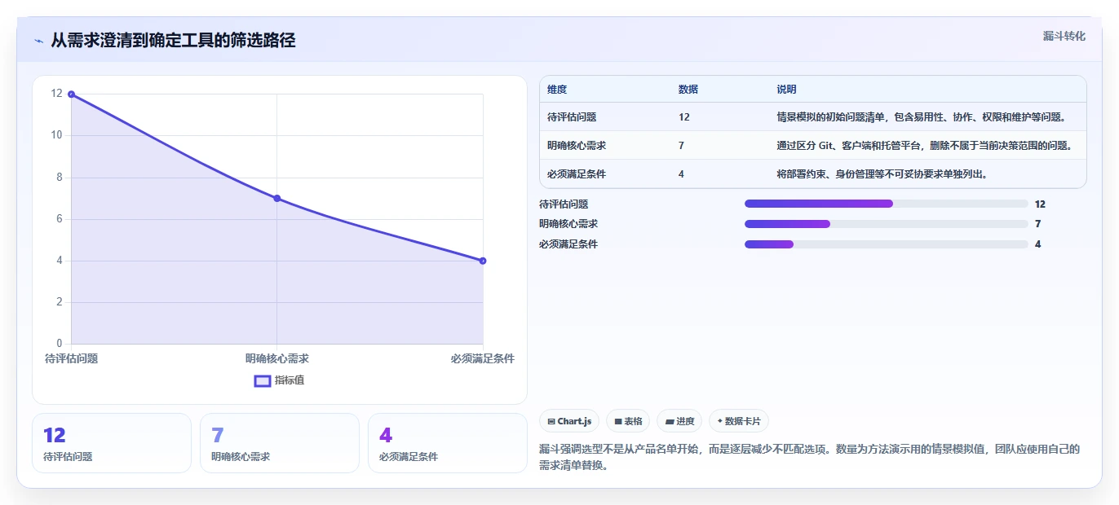Click the 进度 tag chip
The height and width of the screenshot is (505, 1119).
coord(679,421)
